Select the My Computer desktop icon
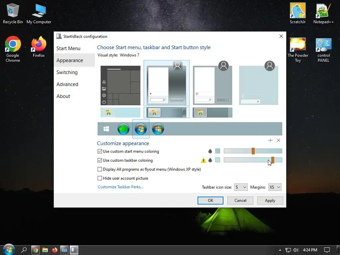 [x=39, y=13]
